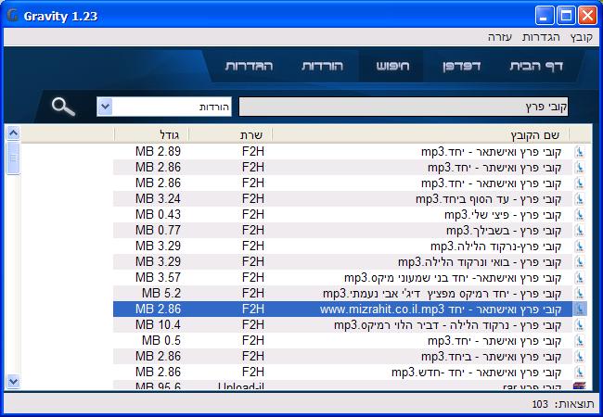The image size is (603, 417).
Task: Click the search field containing 'קובי פרץ'
Action: coord(403,107)
